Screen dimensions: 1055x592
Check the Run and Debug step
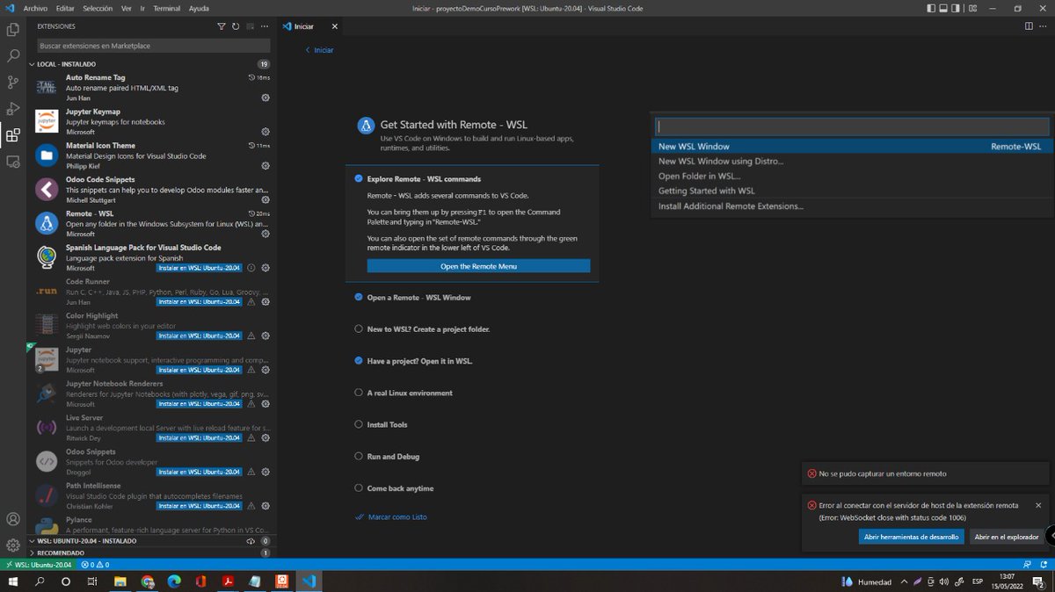coord(359,456)
